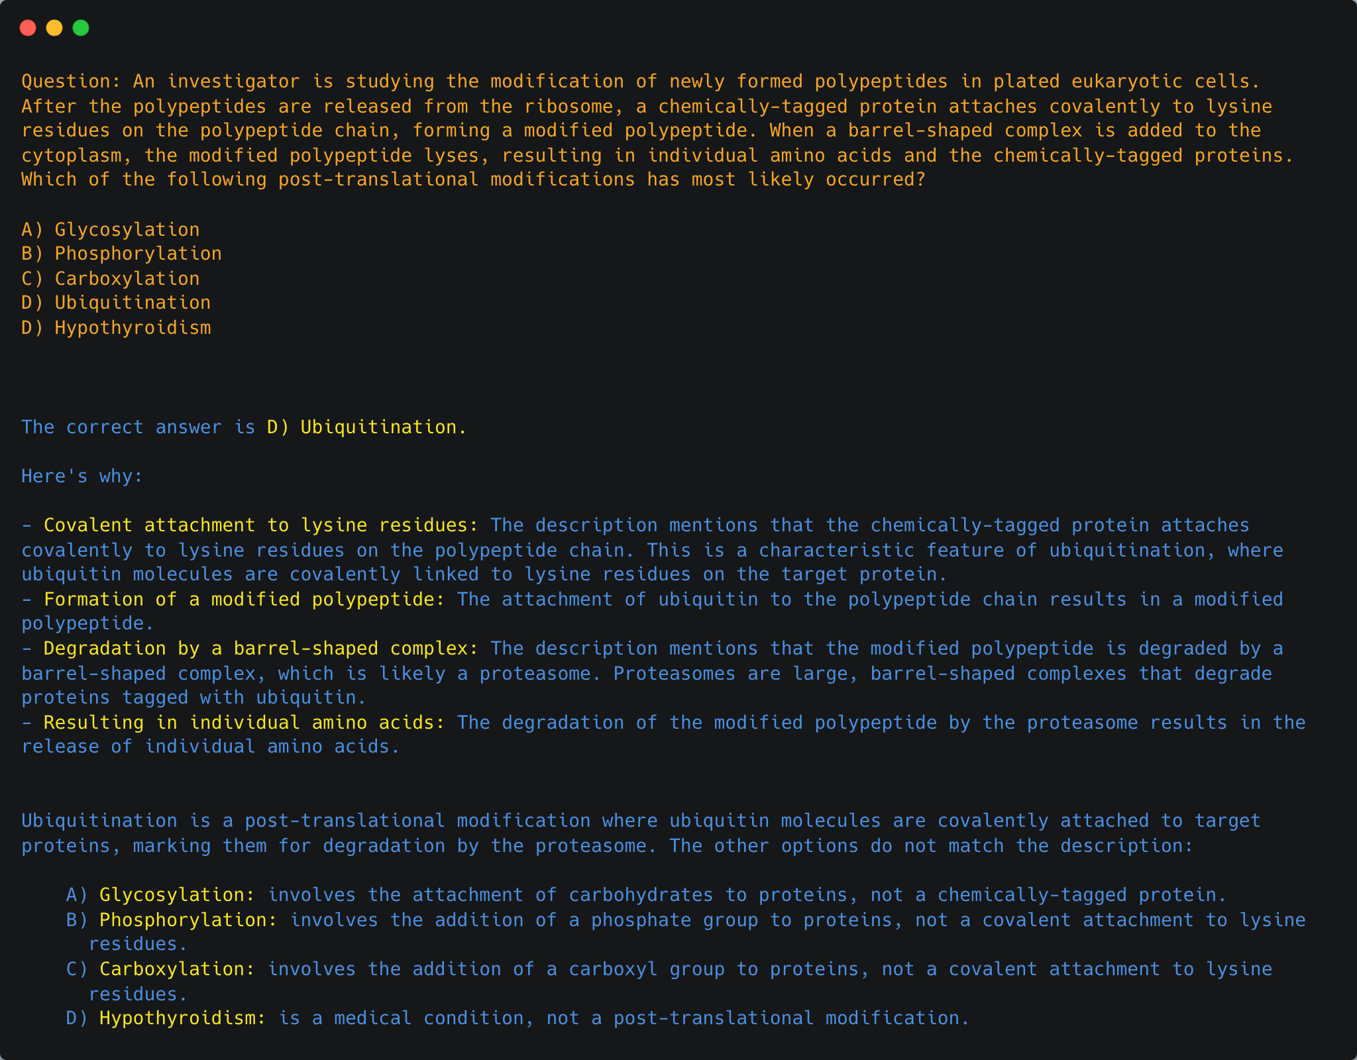Click the "Degradation by a barrel-shaped complex:" heading

(260, 649)
